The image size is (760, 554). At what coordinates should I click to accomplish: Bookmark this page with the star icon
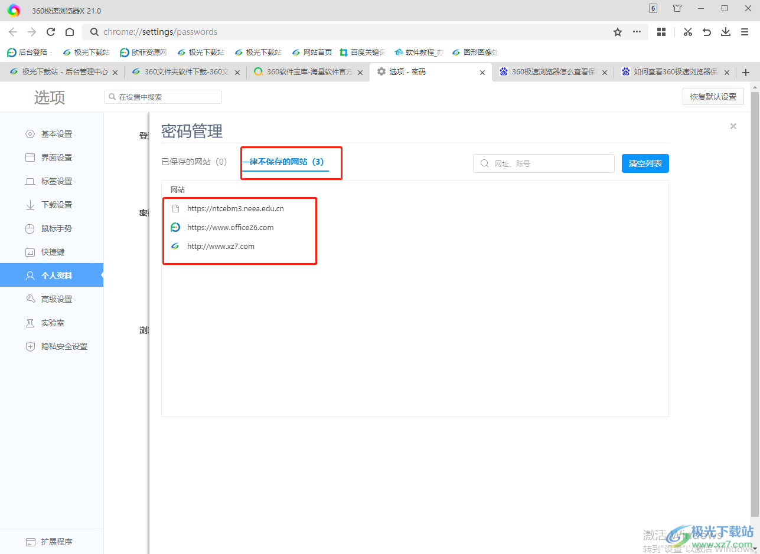tap(618, 32)
